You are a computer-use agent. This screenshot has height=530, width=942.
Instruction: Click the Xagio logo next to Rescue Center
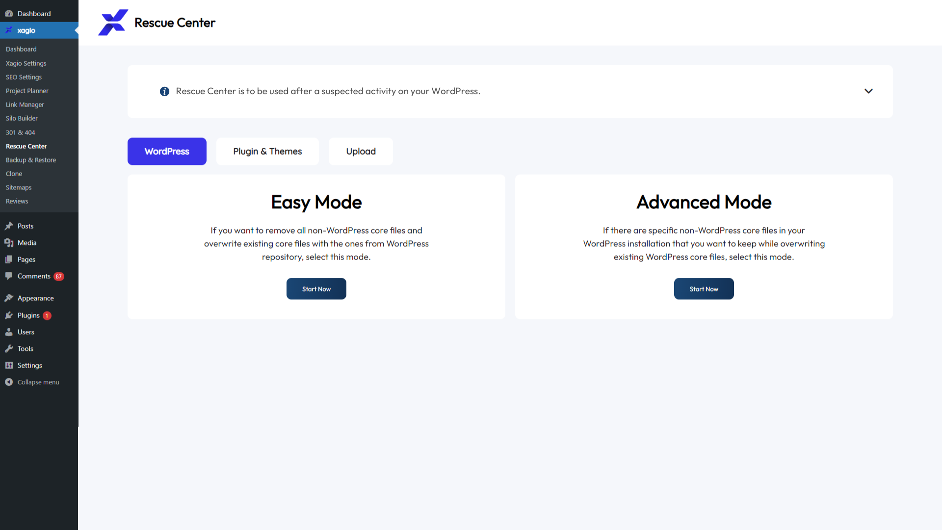click(x=113, y=22)
